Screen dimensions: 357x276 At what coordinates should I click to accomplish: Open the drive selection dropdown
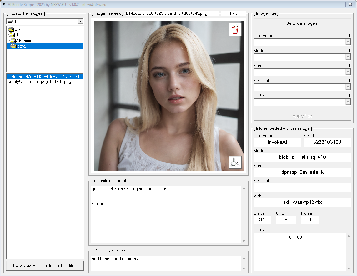pos(80,21)
